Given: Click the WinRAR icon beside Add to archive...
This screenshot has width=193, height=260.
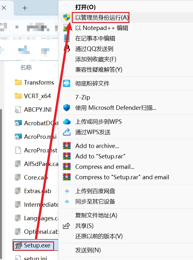Looking at the screenshot, I should click(x=67, y=146).
